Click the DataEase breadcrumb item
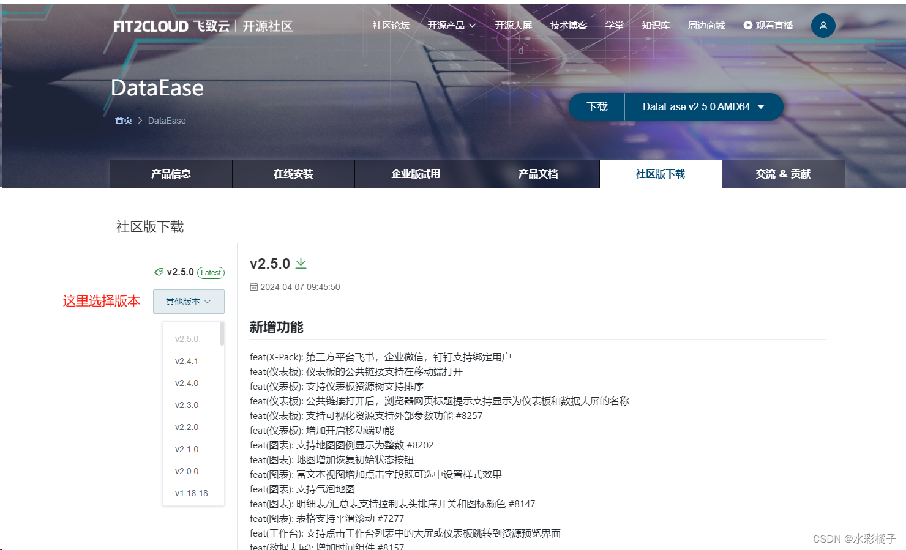 click(167, 121)
